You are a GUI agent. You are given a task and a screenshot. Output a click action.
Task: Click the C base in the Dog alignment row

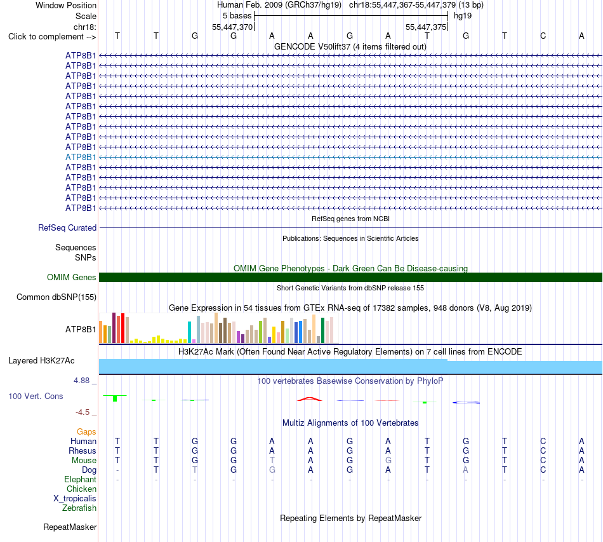coord(543,470)
